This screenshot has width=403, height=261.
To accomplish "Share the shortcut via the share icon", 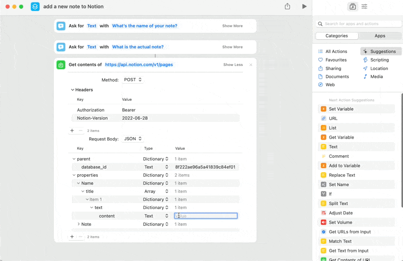I will [287, 7].
